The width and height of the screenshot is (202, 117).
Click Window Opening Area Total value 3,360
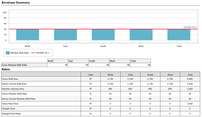click(x=190, y=89)
